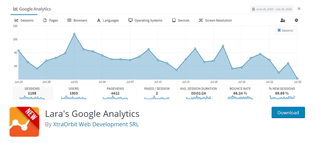316x143 pixels.
Task: Select the BOUNCE RATE 68.24 % card
Action: coord(240,93)
